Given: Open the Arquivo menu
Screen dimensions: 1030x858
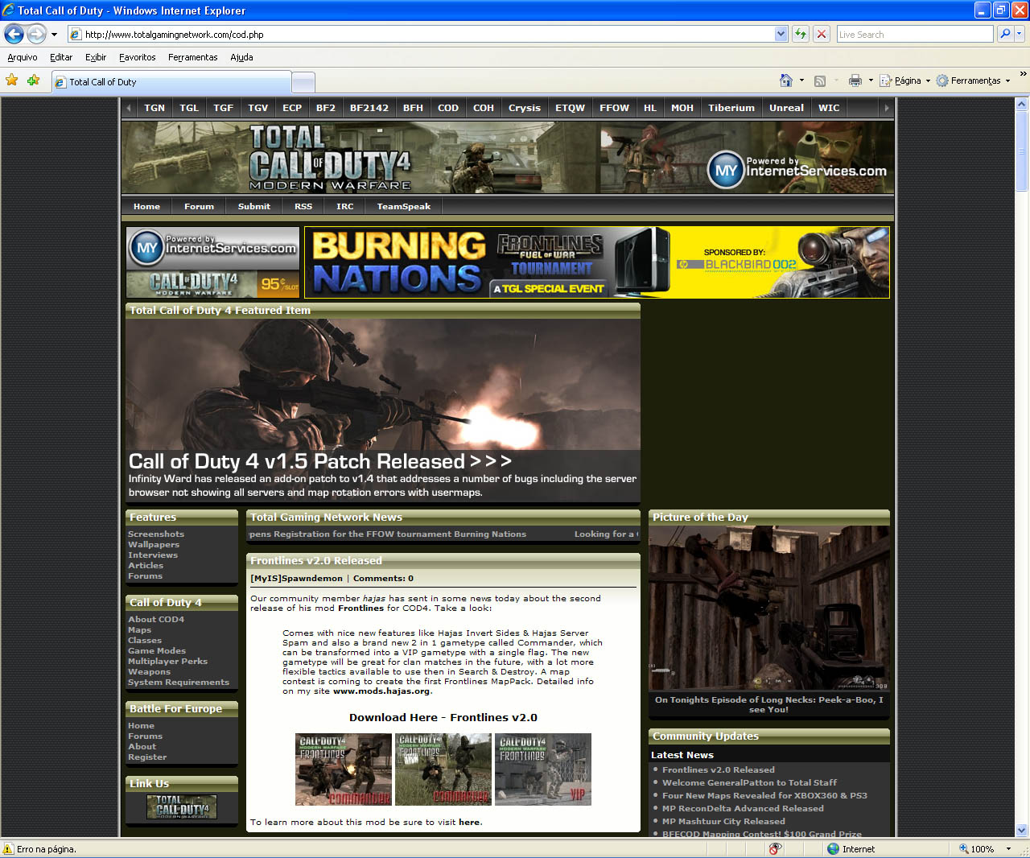Looking at the screenshot, I should [23, 57].
